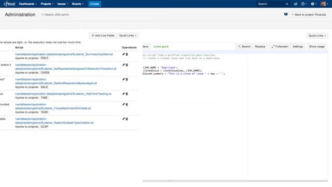Click Replace in the script editor toolbar
Image resolution: width=332 pixels, height=187 pixels.
260,46
